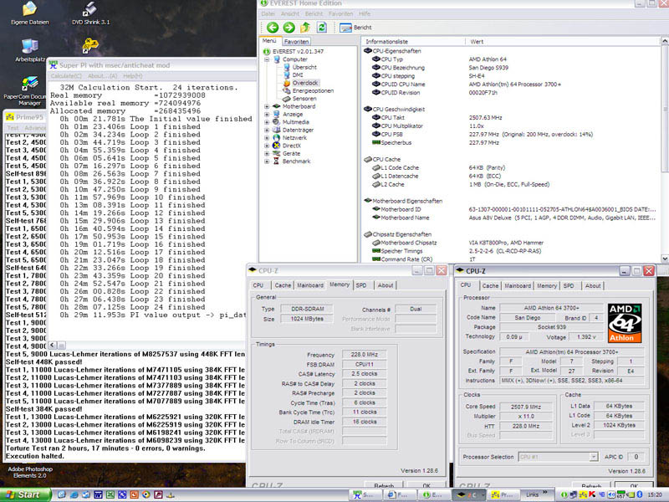669x502 pixels.
Task: Click the Wert column header
Action: (x=477, y=41)
